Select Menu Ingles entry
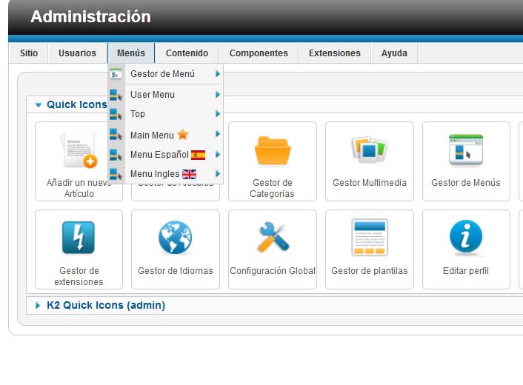The width and height of the screenshot is (523, 385). [165, 174]
